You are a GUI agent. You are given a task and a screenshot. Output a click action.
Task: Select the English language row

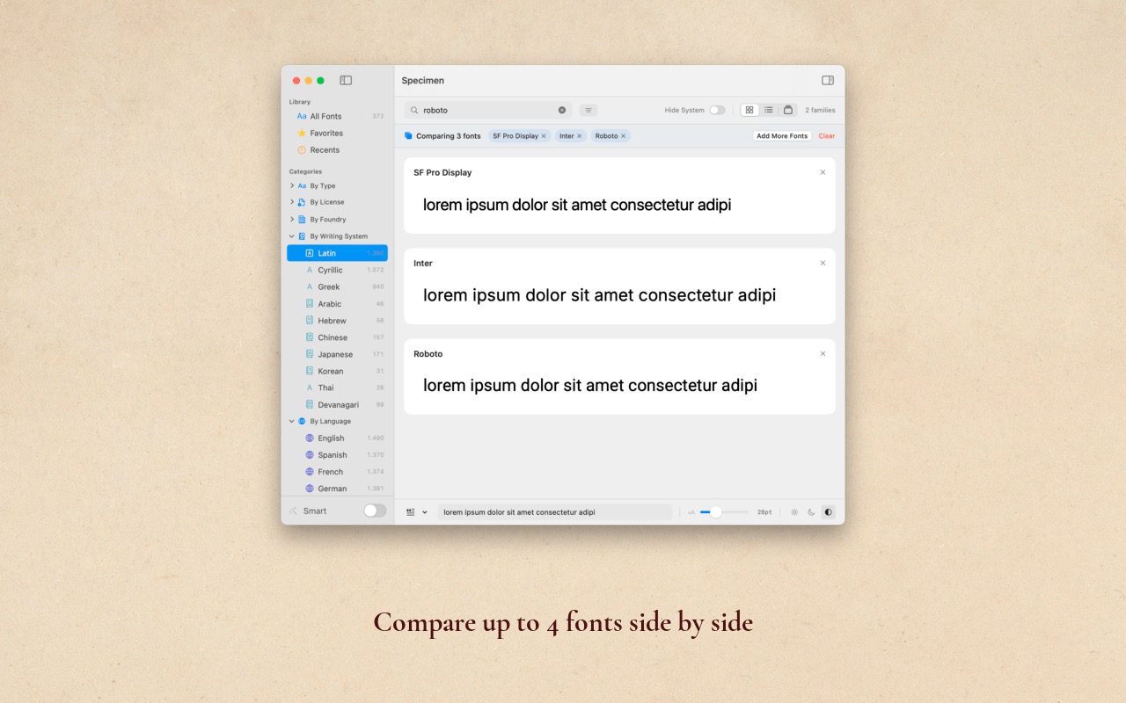coord(337,438)
